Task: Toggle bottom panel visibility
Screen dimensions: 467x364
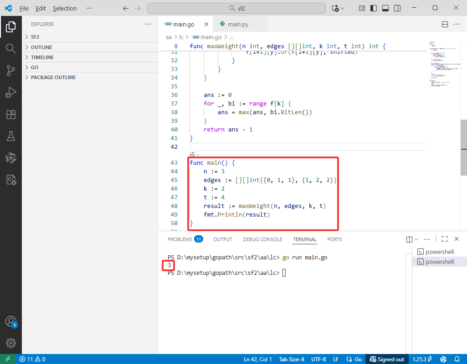Action: [x=385, y=8]
